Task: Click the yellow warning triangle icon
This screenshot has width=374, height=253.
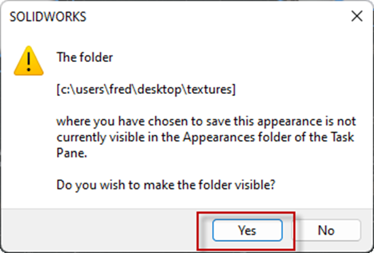Action: [x=29, y=61]
